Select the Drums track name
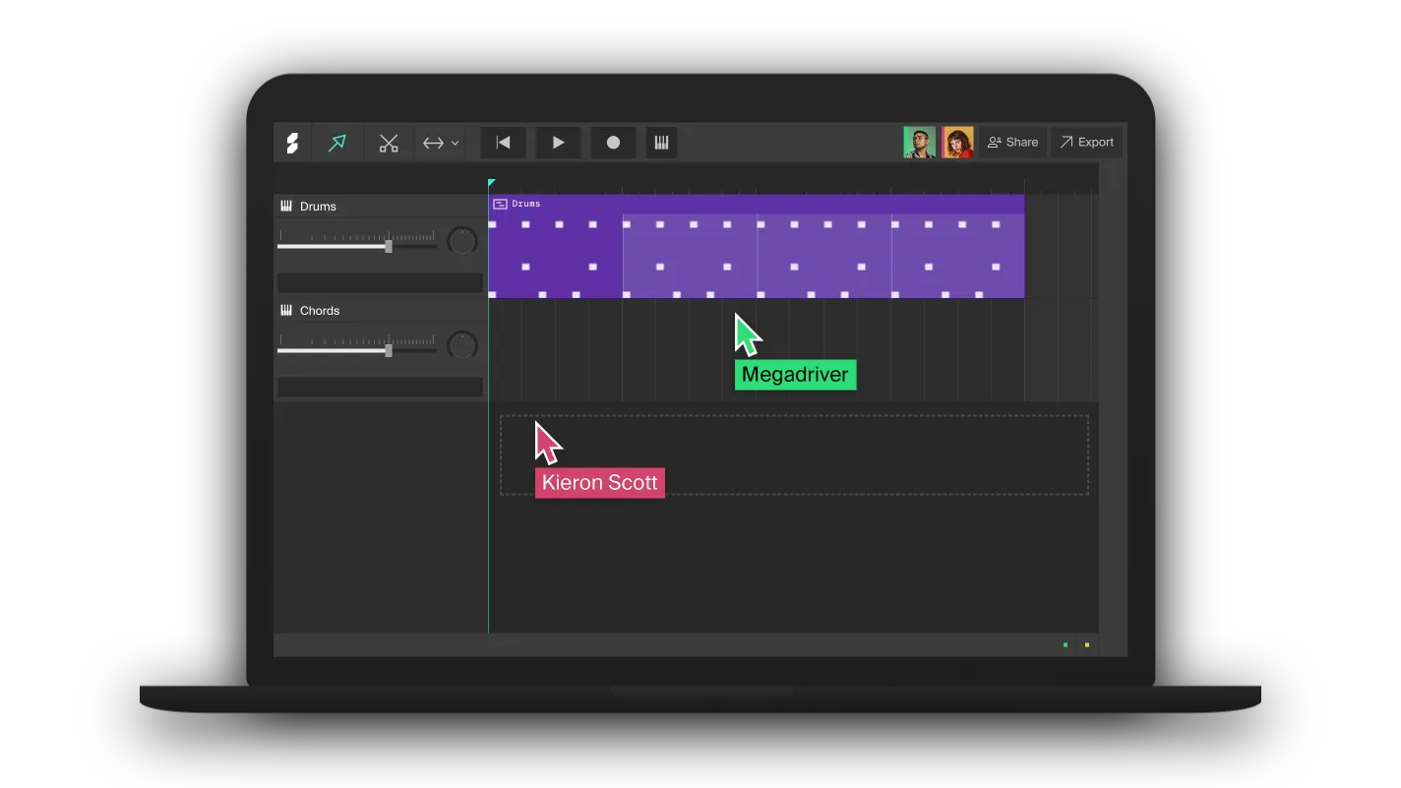The image size is (1401, 788). (x=318, y=206)
